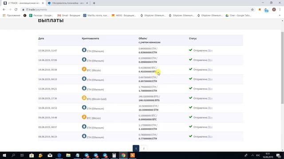Open the Mail.Ru bookmark
Viewport: 284px width, 159px height.
(x=96, y=15)
